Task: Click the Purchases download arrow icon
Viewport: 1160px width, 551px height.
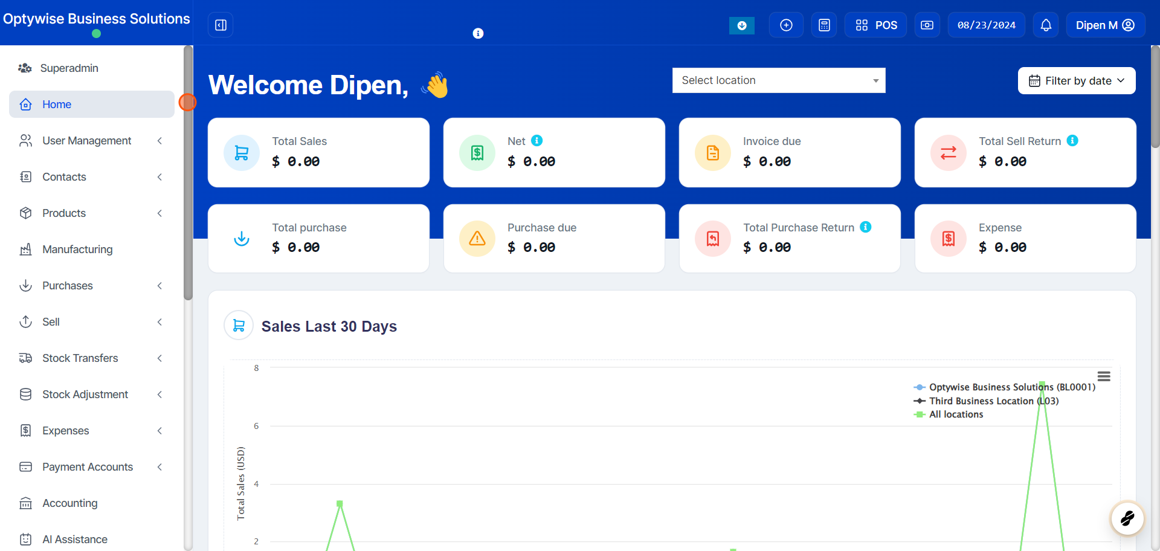Action: (25, 286)
